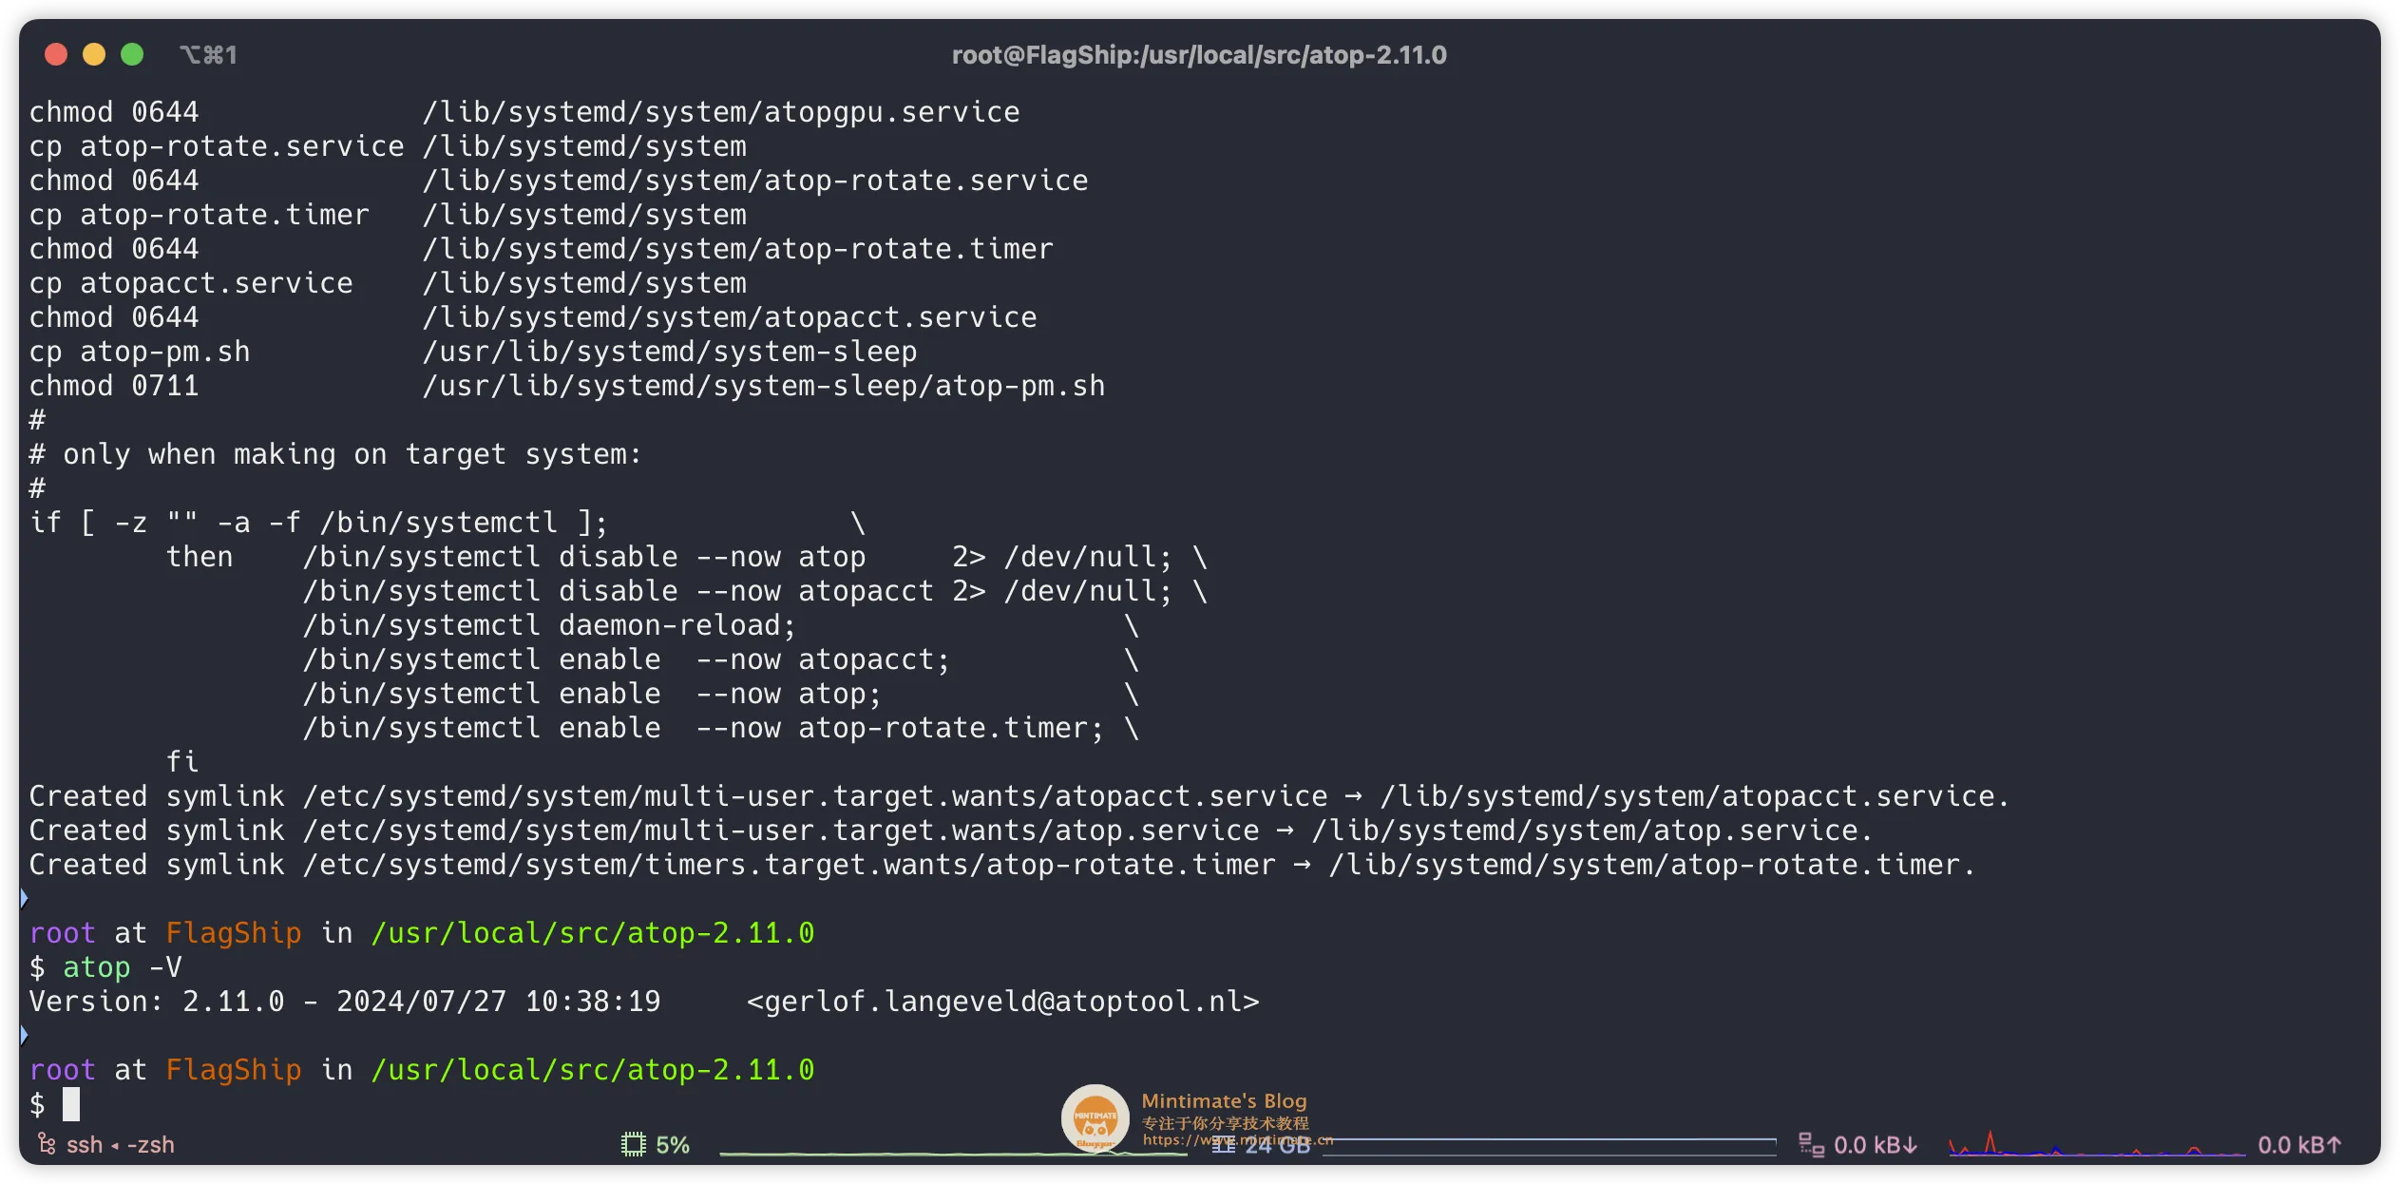Click the 0.0 kB download rate readout
The height and width of the screenshot is (1184, 2400).
(x=1875, y=1145)
